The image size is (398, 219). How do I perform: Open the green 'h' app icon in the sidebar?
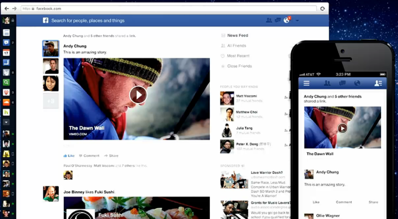pos(6,112)
